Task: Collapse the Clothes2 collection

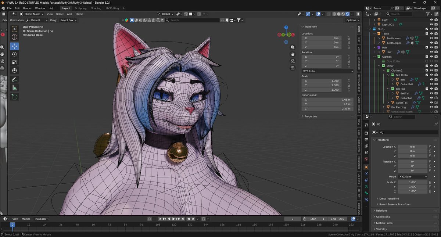Action: point(384,71)
